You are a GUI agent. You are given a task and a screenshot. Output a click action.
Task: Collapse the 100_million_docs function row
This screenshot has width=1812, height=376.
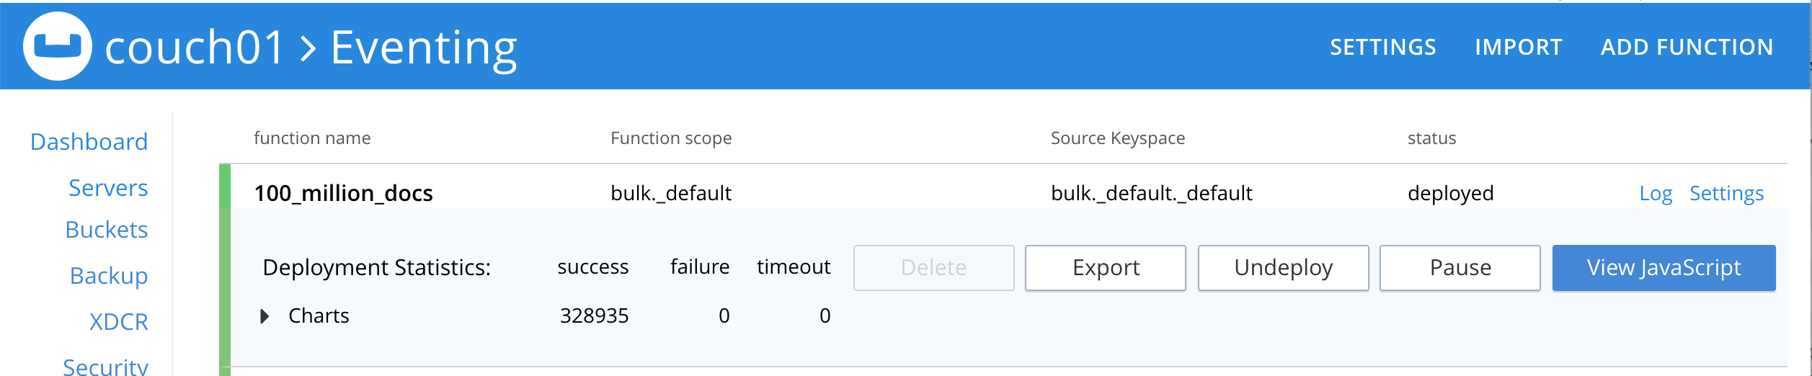(x=343, y=193)
